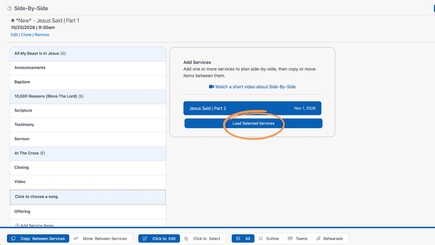
Task: Click the help question mark icon beside Side-By-Side
Action: (10, 8)
